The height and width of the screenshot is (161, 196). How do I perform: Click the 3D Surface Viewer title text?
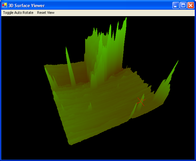[x=26, y=5]
